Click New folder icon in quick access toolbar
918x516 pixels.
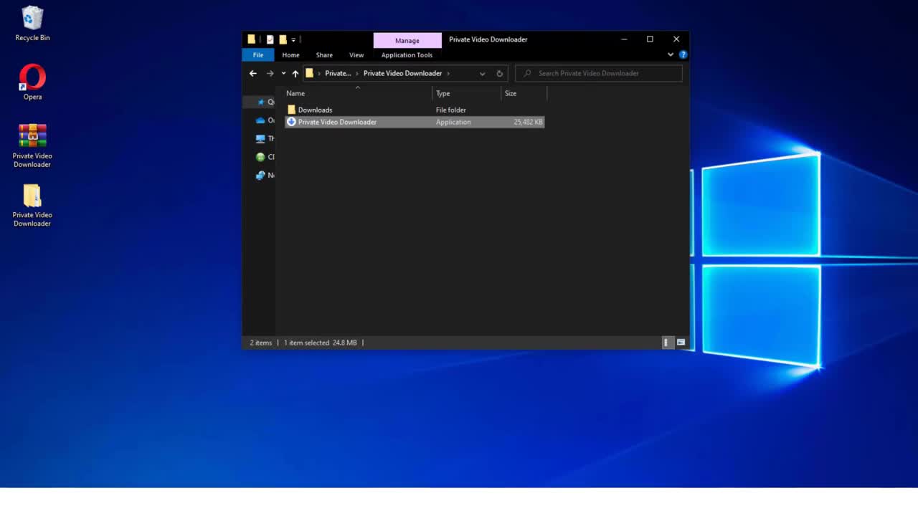click(283, 39)
